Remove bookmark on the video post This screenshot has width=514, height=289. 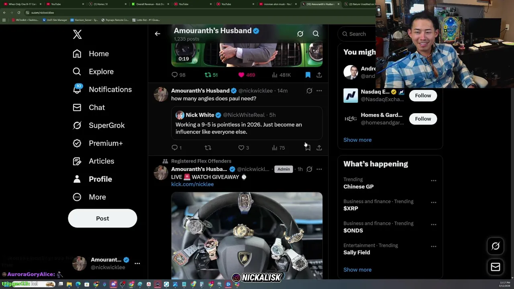(308, 75)
